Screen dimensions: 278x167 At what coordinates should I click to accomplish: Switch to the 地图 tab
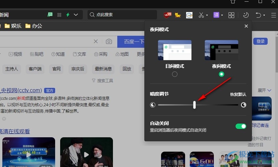[x=122, y=54]
